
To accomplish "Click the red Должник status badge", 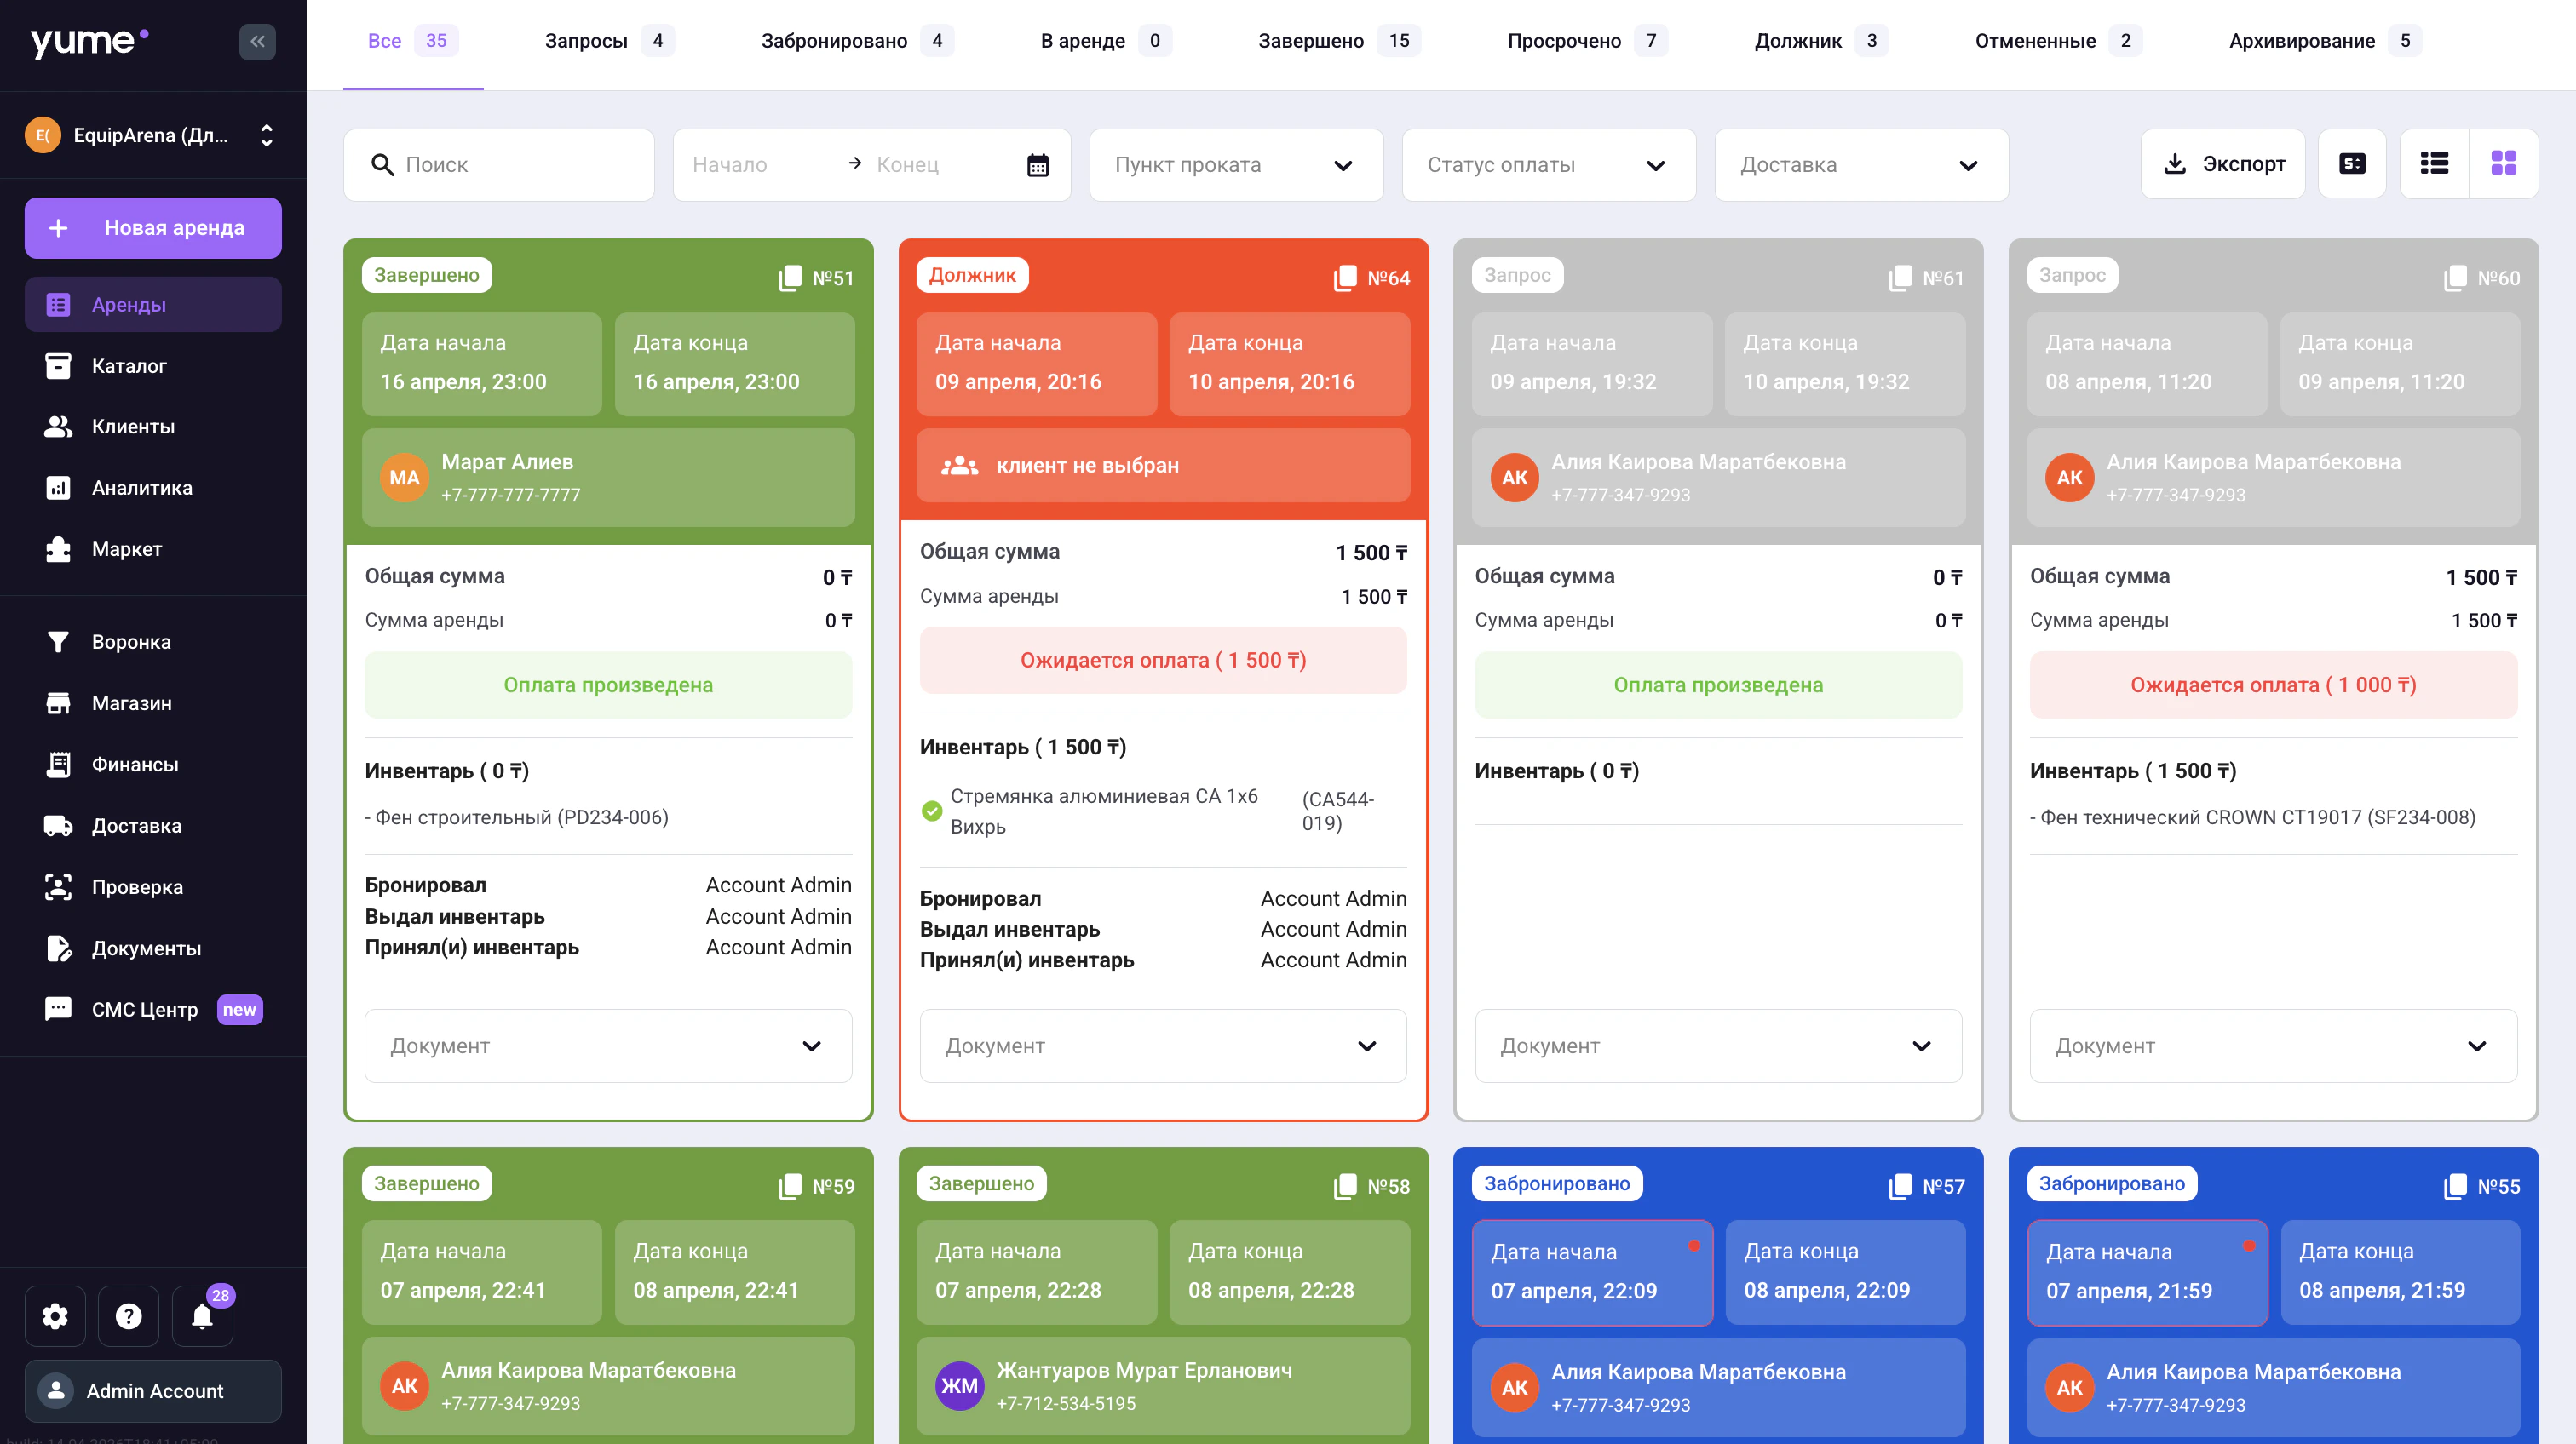I will click(x=972, y=275).
